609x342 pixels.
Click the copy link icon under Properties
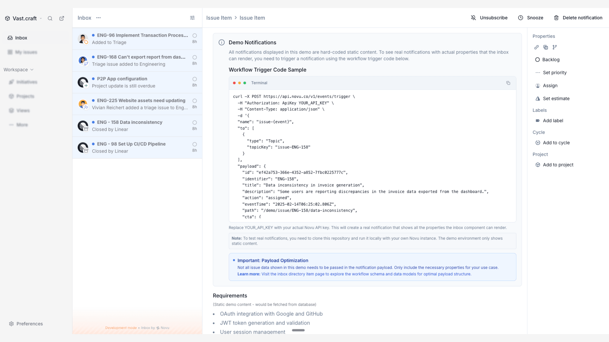click(536, 47)
